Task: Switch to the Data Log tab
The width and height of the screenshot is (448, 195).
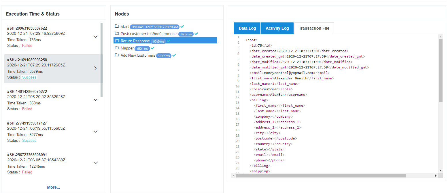Action: click(247, 28)
